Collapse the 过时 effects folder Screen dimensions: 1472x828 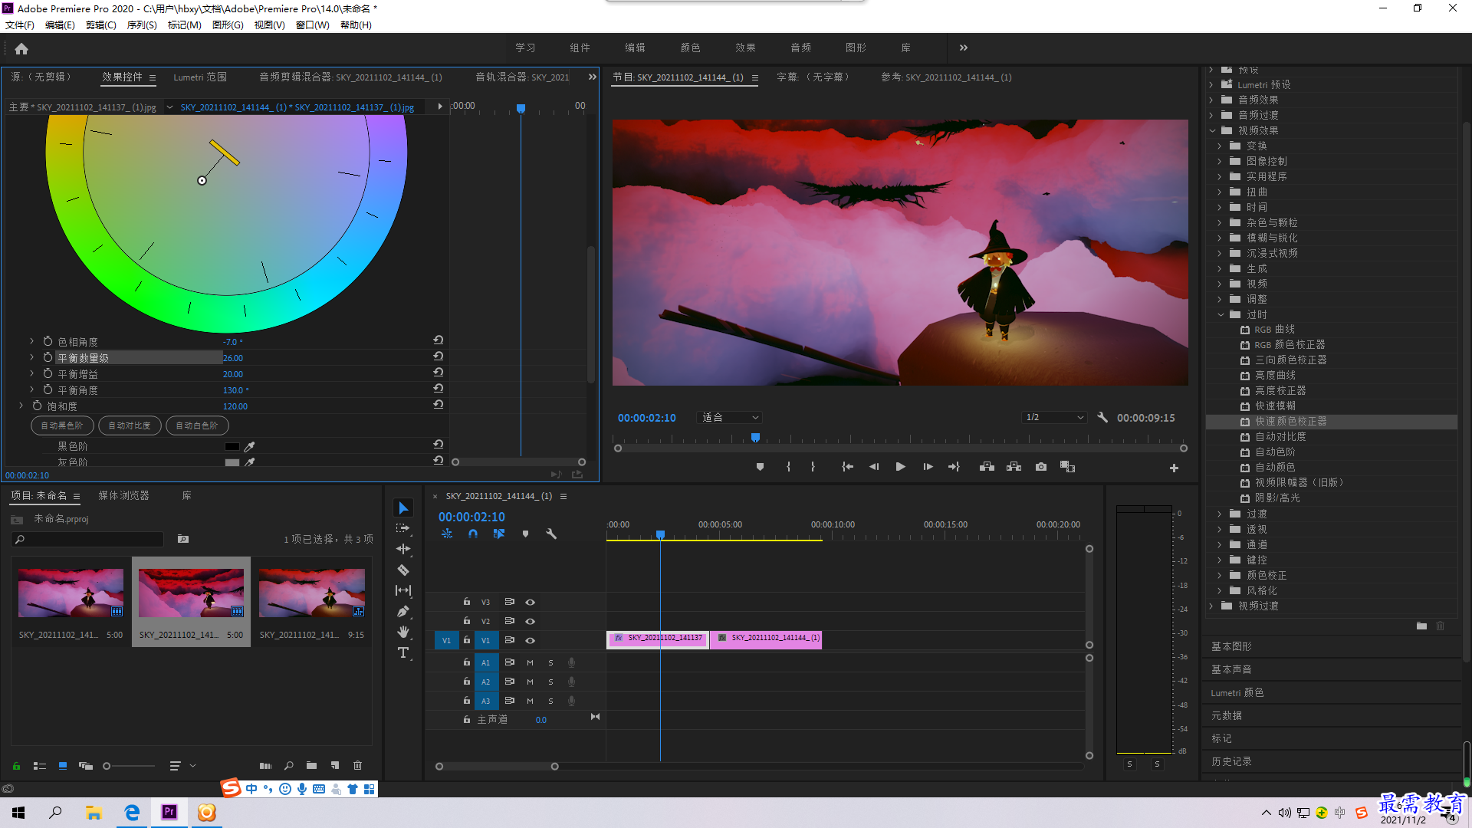1221,314
